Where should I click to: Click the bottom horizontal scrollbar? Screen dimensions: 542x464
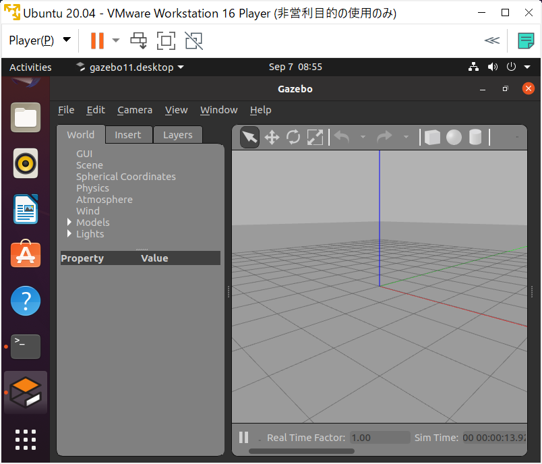pyautogui.click(x=301, y=451)
